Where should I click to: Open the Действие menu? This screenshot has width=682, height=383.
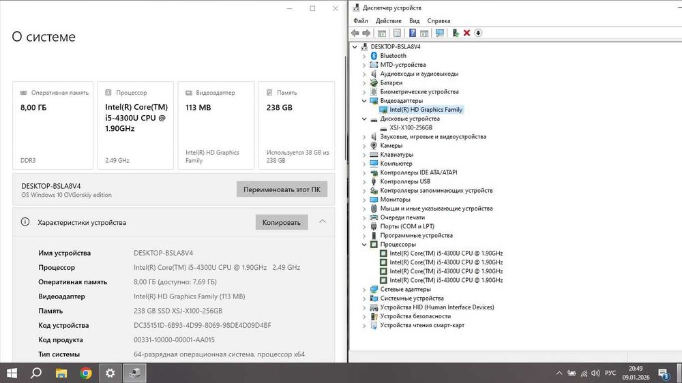(x=389, y=21)
